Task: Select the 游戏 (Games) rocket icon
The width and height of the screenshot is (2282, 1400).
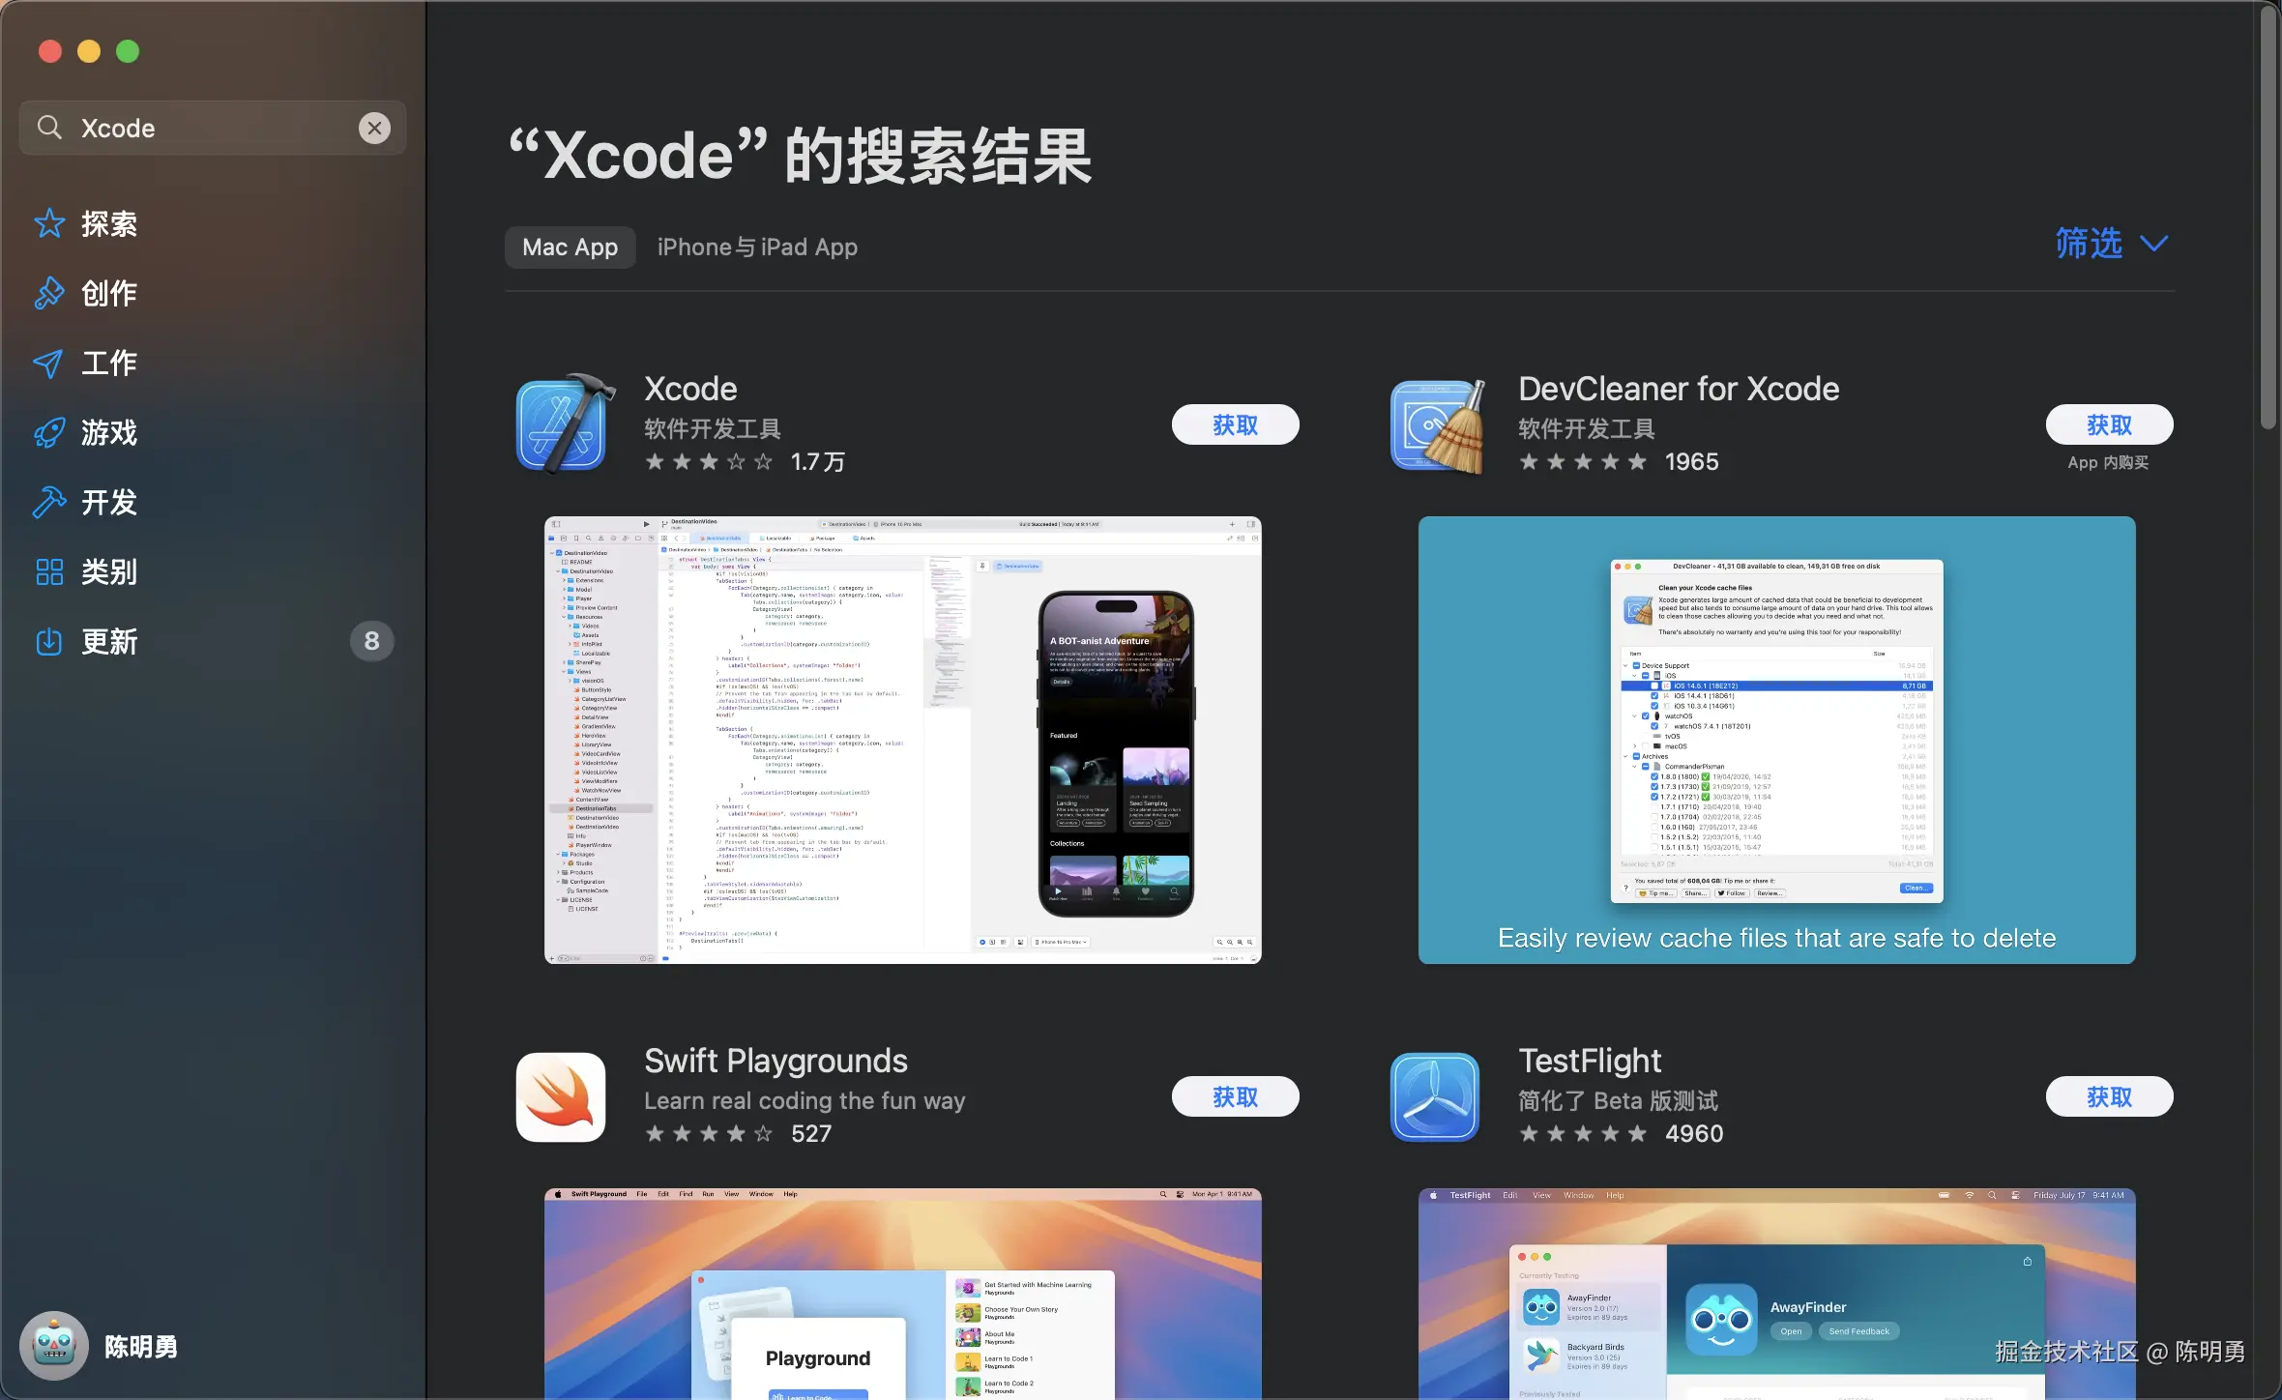Action: (49, 433)
